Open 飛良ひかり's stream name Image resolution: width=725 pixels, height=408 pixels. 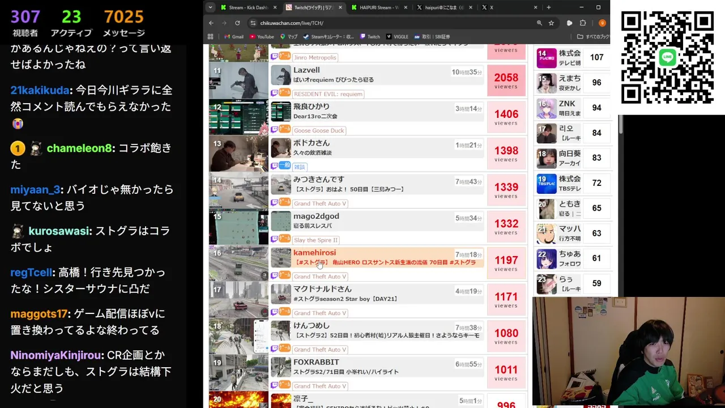(311, 107)
